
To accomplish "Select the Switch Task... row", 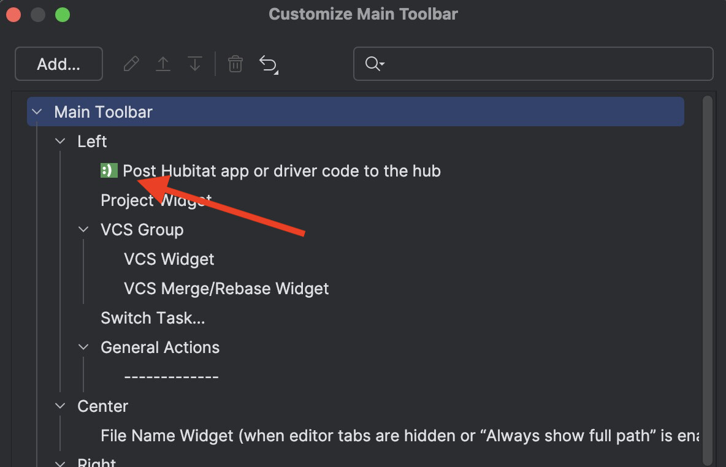I will (x=153, y=318).
